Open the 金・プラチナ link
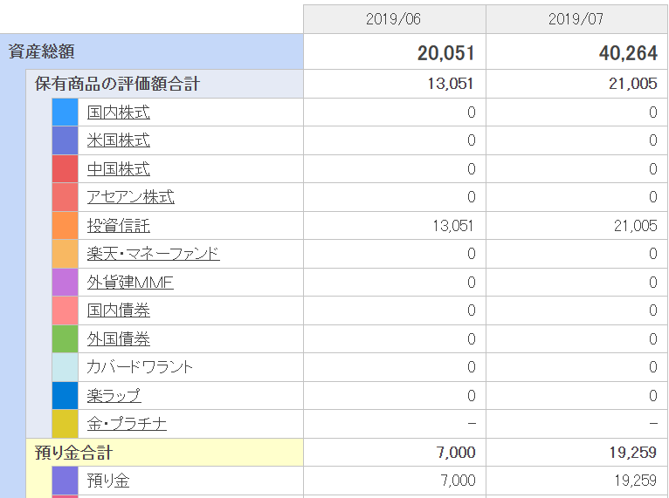The image size is (669, 498). [x=127, y=424]
